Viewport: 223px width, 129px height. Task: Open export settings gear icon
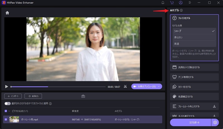215,122
